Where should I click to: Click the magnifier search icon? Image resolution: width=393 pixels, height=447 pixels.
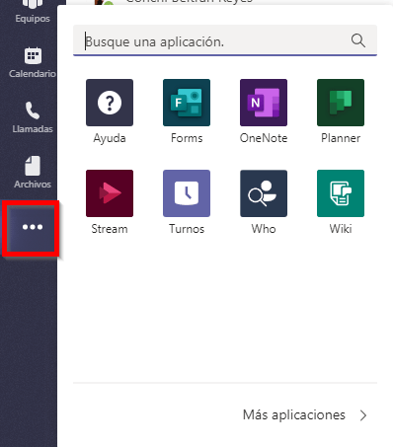point(357,40)
